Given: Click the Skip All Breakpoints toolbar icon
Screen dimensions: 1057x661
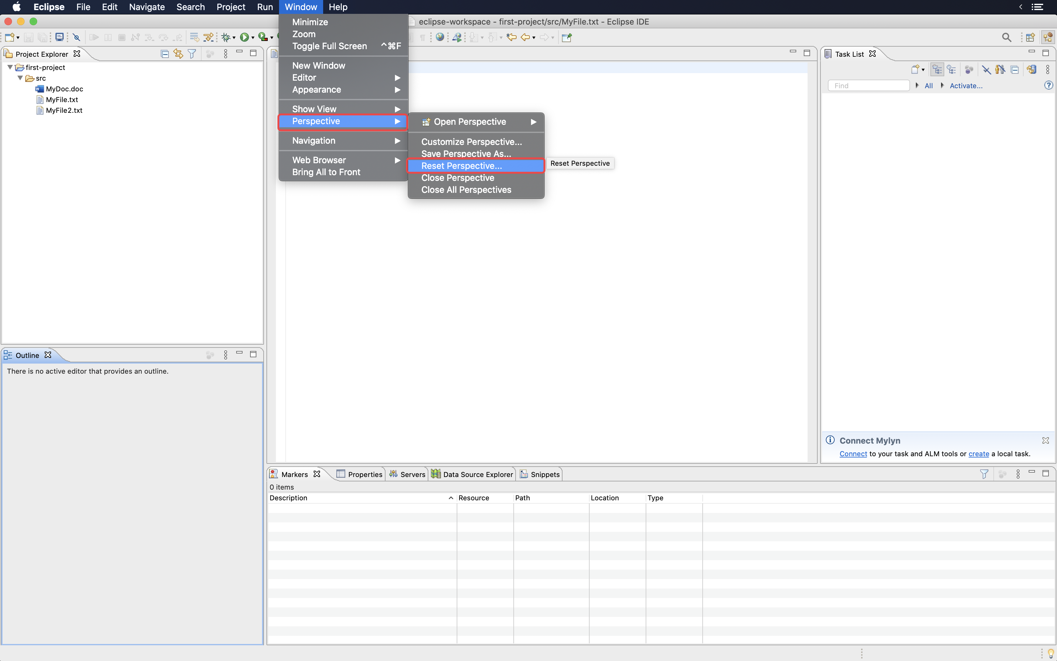Looking at the screenshot, I should click(77, 37).
